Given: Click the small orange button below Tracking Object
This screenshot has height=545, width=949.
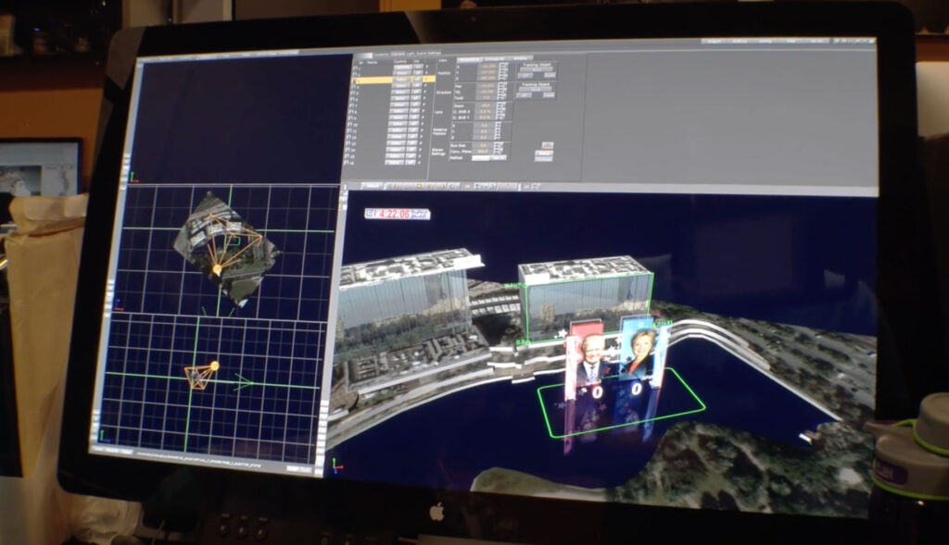Looking at the screenshot, I should click(547, 145).
